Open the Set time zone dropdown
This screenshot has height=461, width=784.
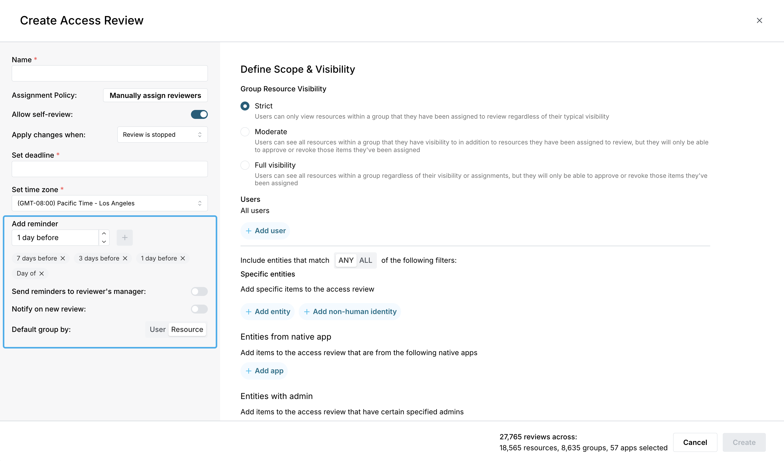(x=110, y=203)
